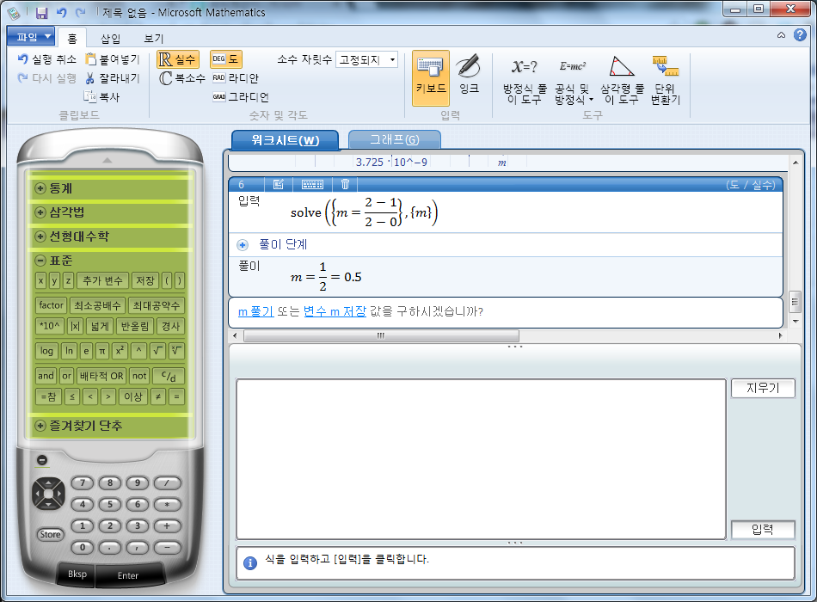Expand the 선형대수학 linear algebra group
This screenshot has height=602, width=817.
pyautogui.click(x=40, y=236)
